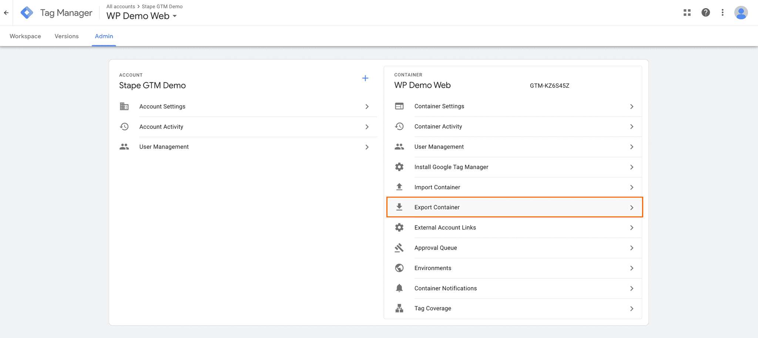Expand Export Container via its chevron
Viewport: 758px width, 338px height.
point(632,207)
